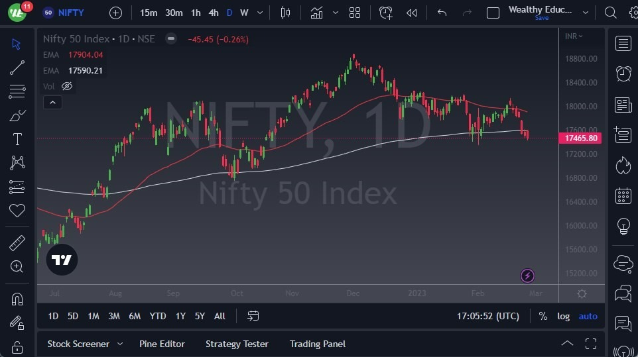Toggle lock all drawing tools
This screenshot has height=357, width=638.
17,347
